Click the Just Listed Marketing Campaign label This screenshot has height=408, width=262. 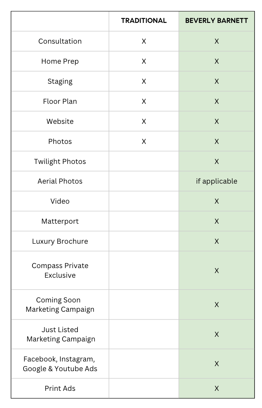tap(61, 334)
